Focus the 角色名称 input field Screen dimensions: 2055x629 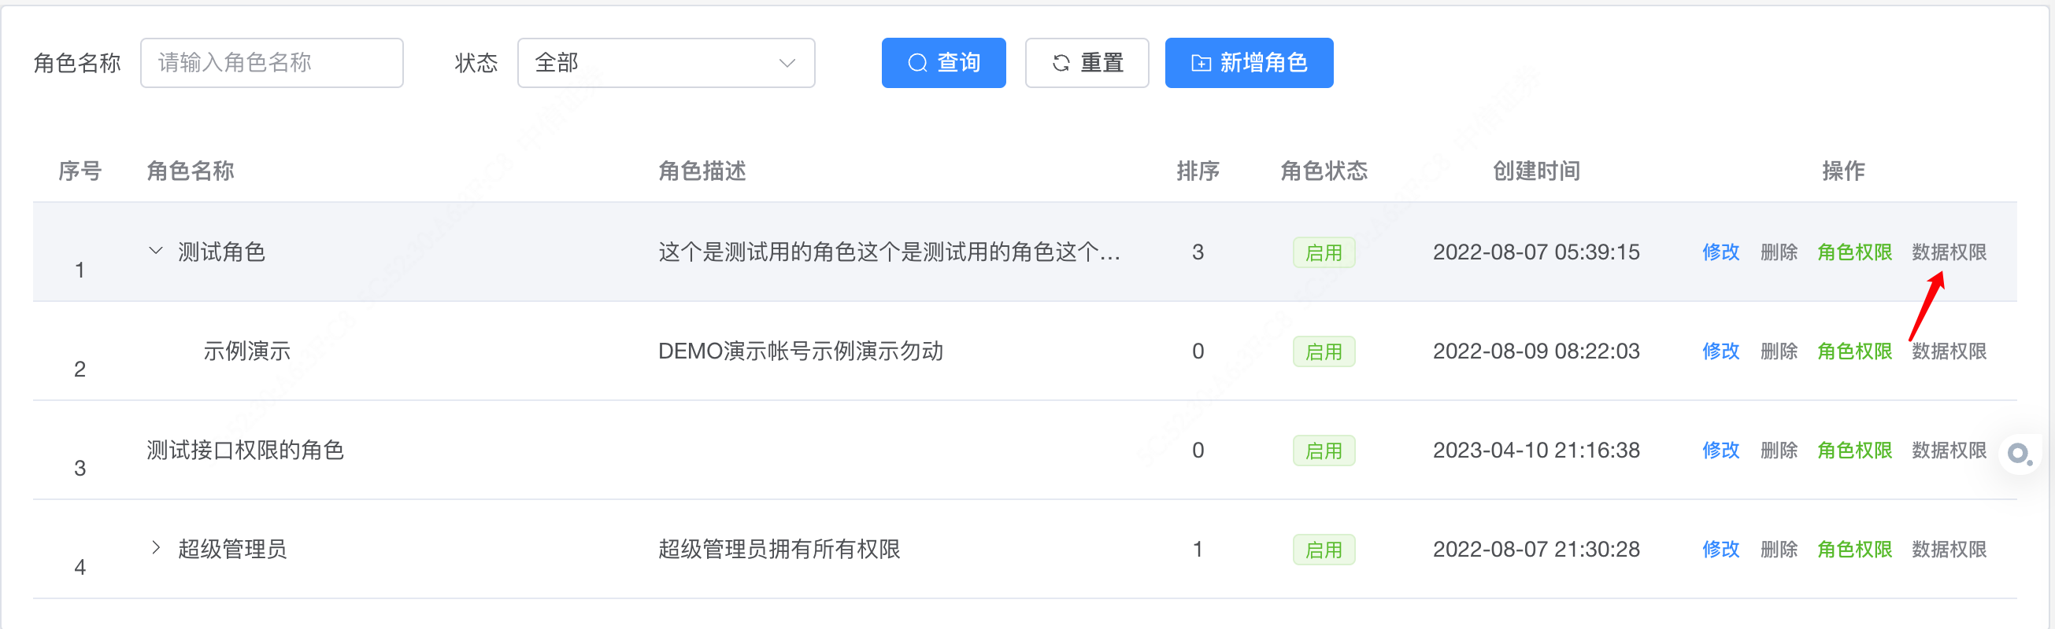tap(272, 63)
